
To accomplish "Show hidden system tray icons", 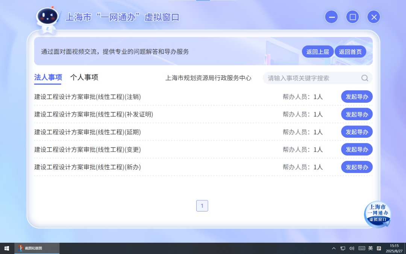I will 334,248.
